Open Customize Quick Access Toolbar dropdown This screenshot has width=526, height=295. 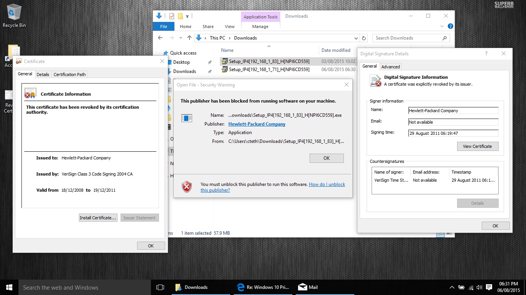pyautogui.click(x=188, y=16)
